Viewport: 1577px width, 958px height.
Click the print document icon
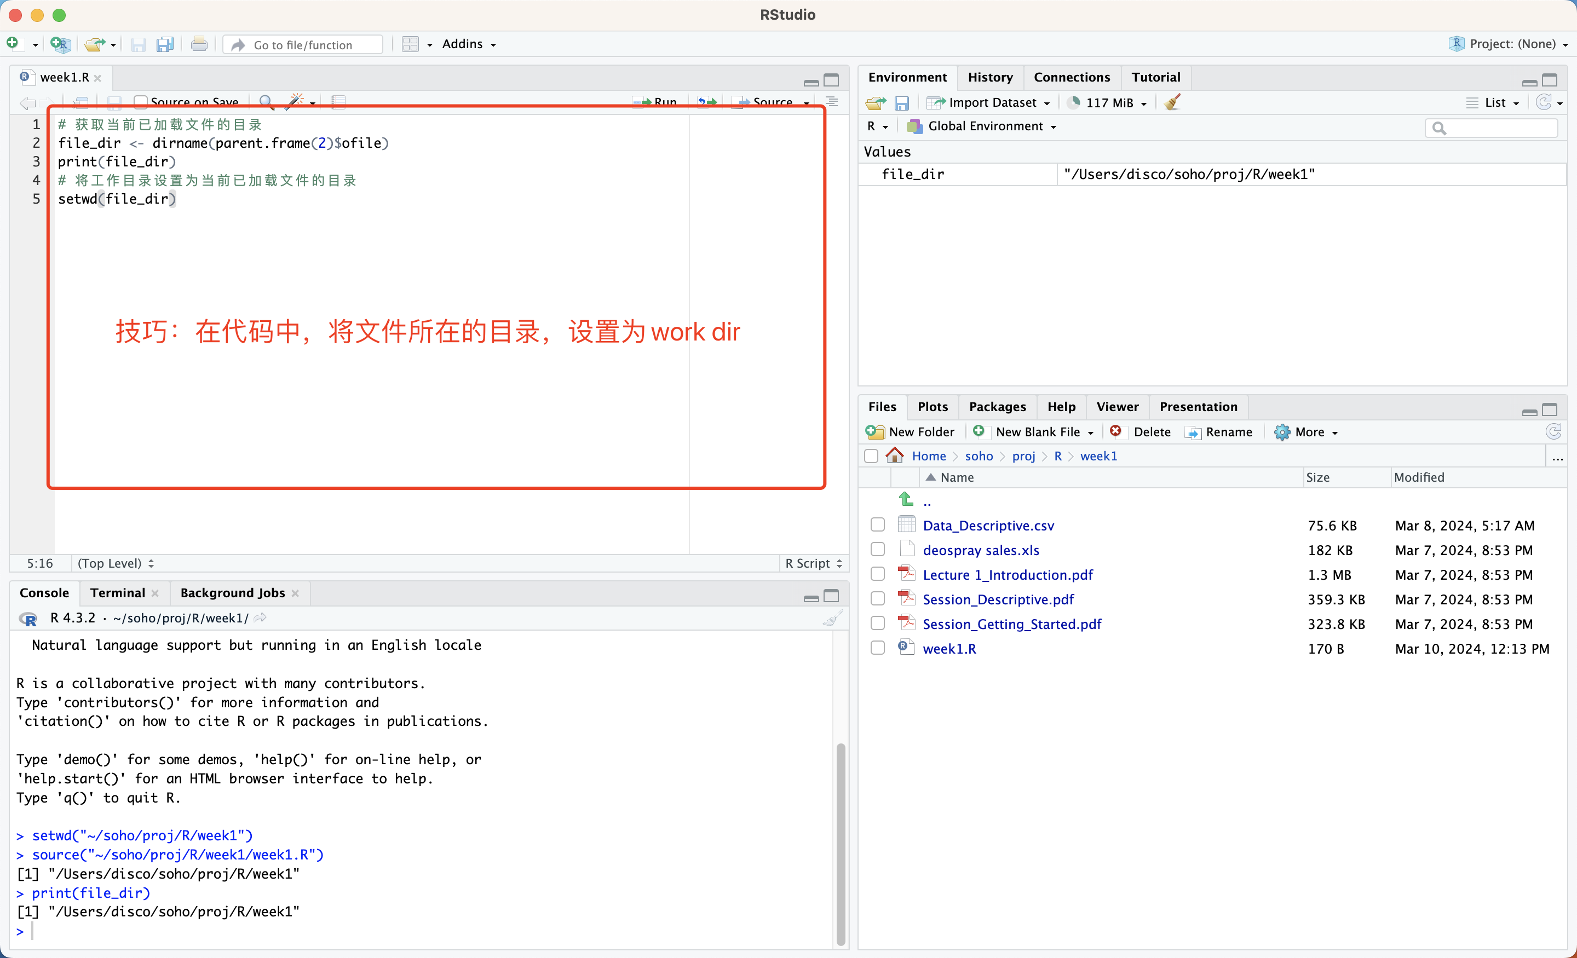pos(199,44)
